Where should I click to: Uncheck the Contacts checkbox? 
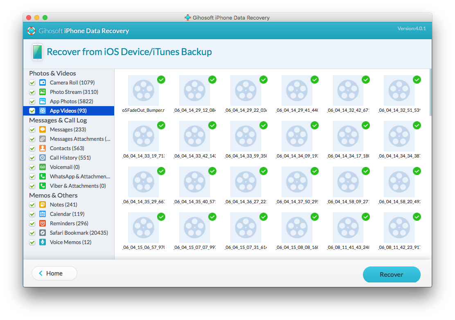coord(32,149)
